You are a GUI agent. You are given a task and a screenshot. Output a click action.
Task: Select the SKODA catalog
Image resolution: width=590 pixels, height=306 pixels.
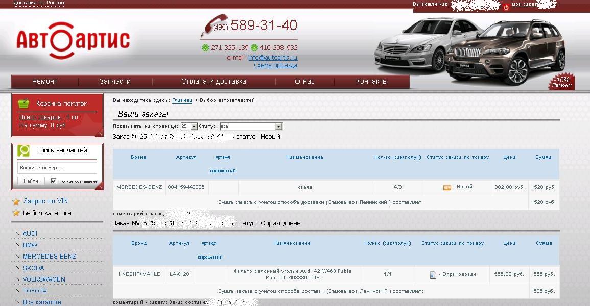pyautogui.click(x=34, y=268)
